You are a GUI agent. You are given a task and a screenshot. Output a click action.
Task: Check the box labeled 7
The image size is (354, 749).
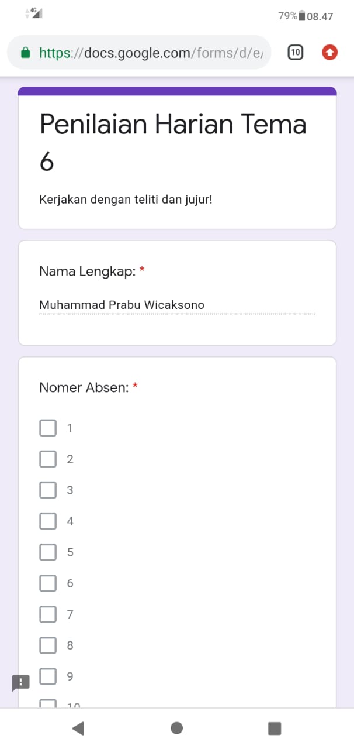click(x=48, y=614)
